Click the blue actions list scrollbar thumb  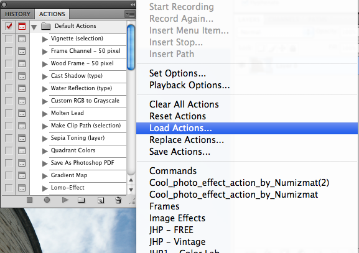tap(131, 47)
